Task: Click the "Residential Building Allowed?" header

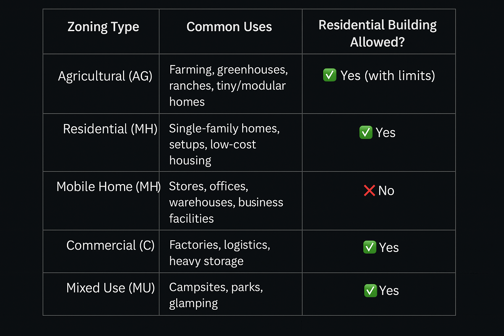Action: (x=377, y=33)
